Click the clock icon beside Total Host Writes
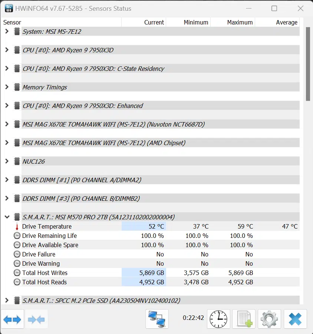This screenshot has height=334, width=313. pos(17,273)
